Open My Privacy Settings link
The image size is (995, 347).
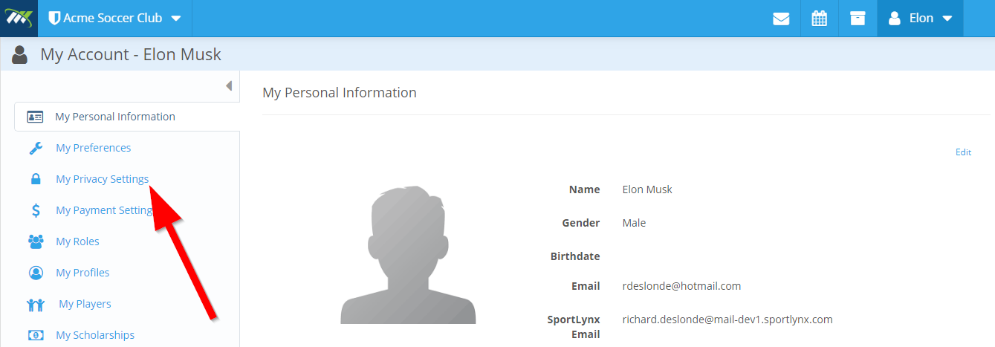103,179
